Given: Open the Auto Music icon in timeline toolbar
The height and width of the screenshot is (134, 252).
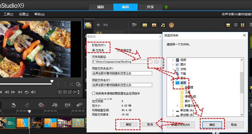Looking at the screenshot, I should tap(68, 105).
